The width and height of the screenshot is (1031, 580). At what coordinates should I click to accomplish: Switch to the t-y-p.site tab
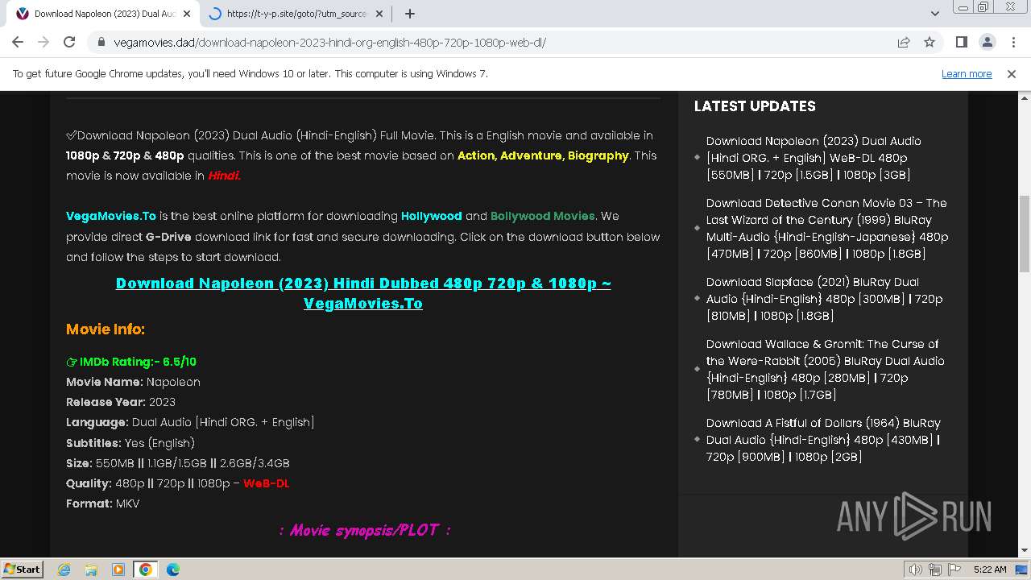pyautogui.click(x=296, y=14)
